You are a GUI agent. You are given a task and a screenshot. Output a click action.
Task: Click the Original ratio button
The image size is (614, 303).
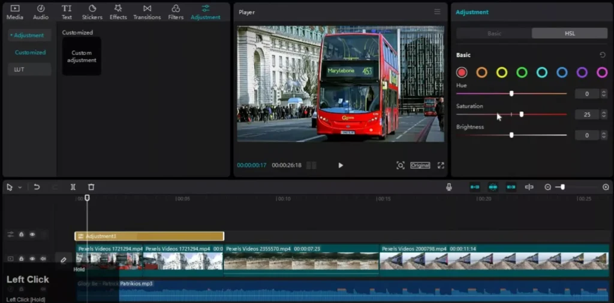420,165
